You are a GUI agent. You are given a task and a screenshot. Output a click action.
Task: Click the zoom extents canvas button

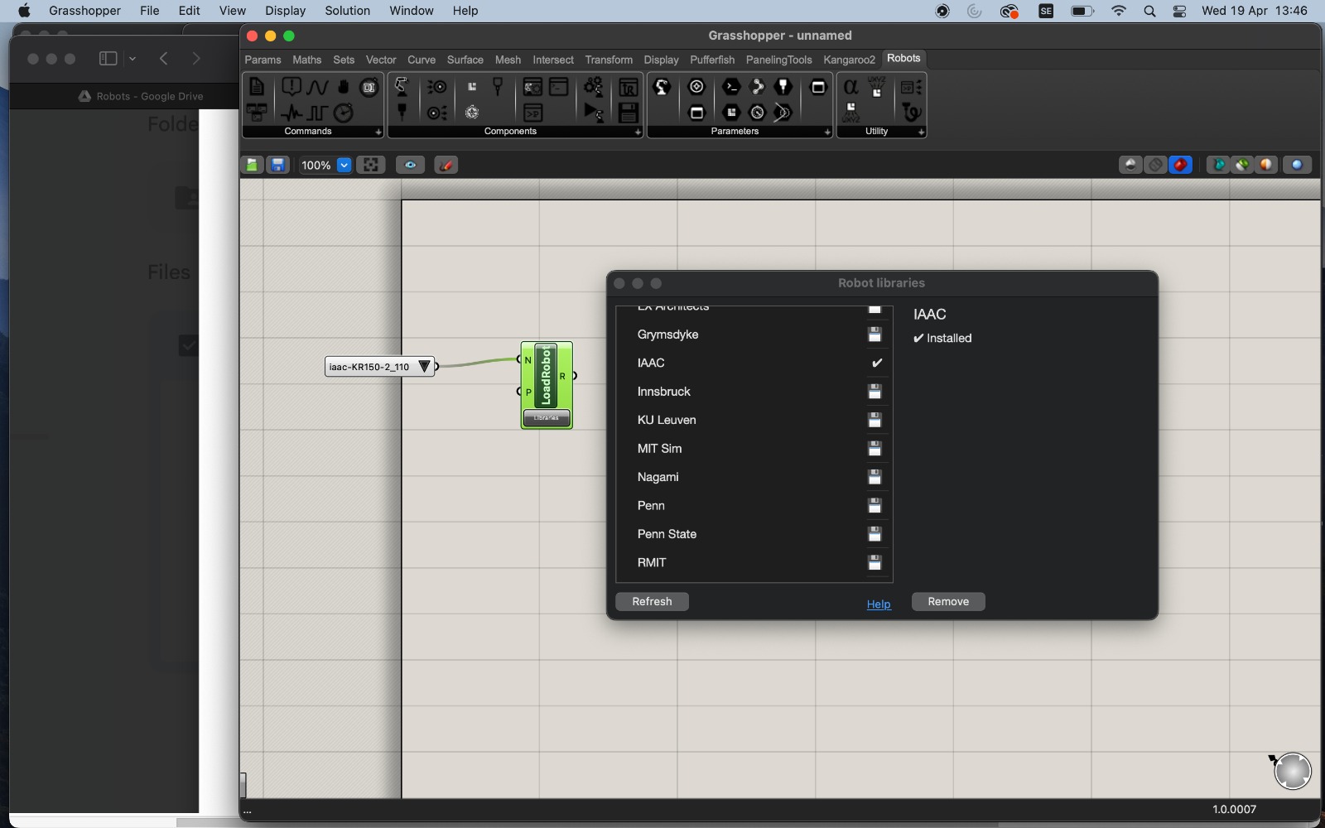(371, 165)
